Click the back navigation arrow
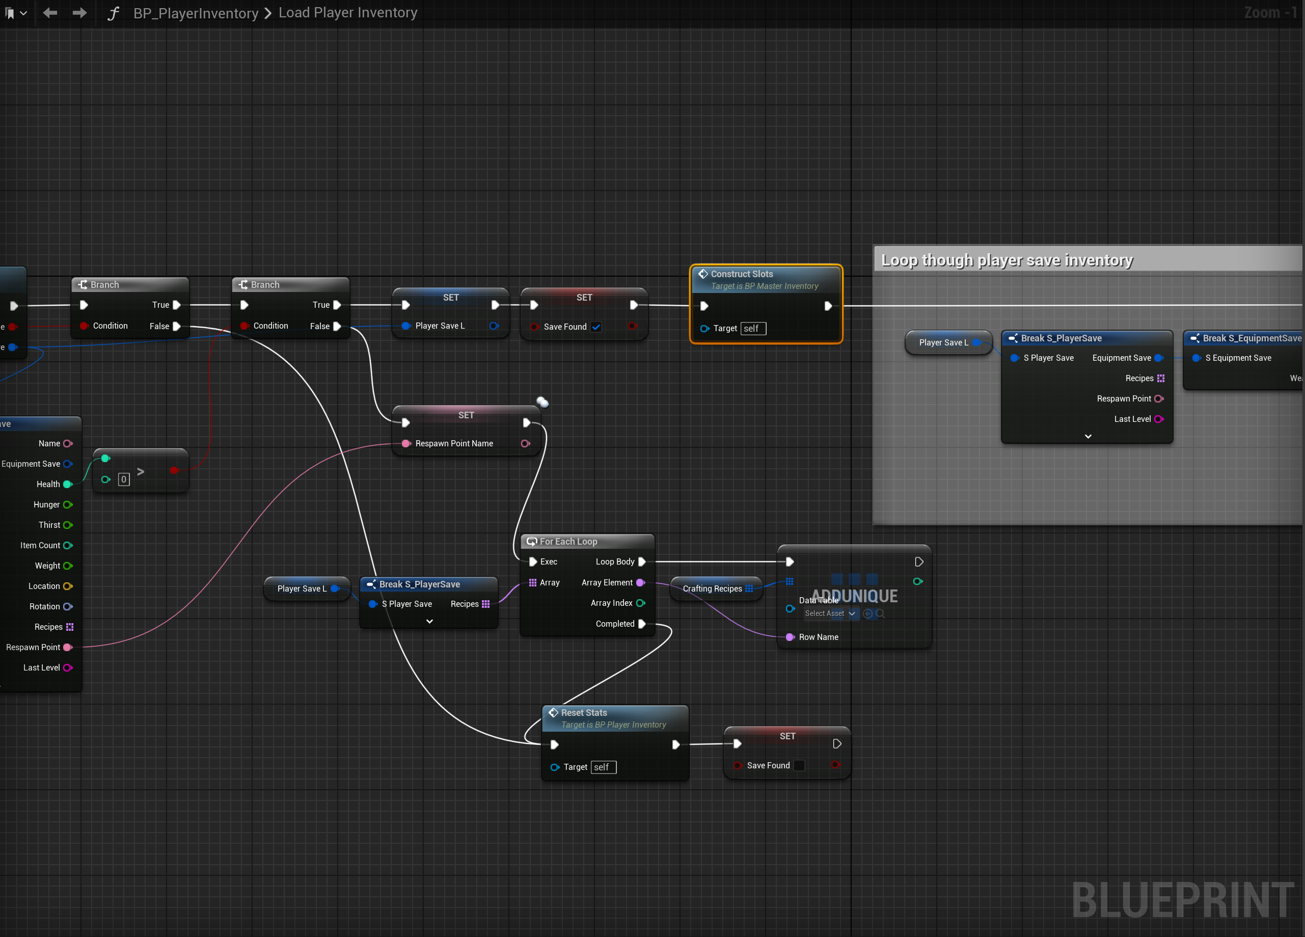This screenshot has width=1305, height=937. [x=50, y=13]
